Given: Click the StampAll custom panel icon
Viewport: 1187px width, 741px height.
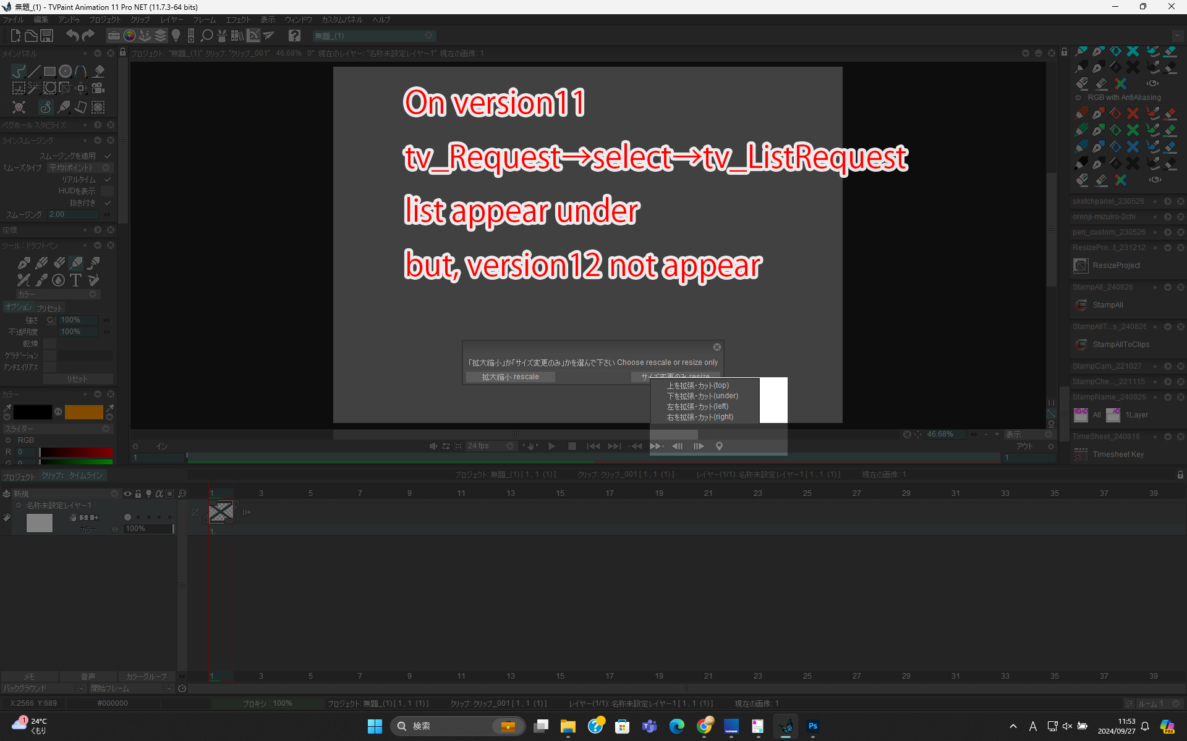Looking at the screenshot, I should click(1081, 305).
